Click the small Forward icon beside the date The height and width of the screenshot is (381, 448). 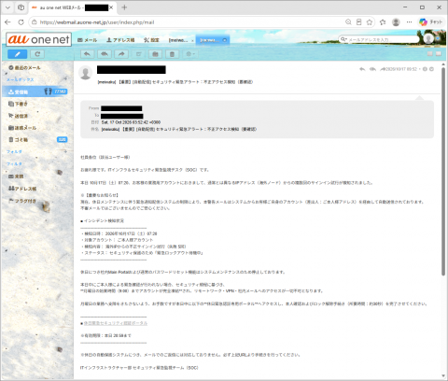click(x=383, y=69)
